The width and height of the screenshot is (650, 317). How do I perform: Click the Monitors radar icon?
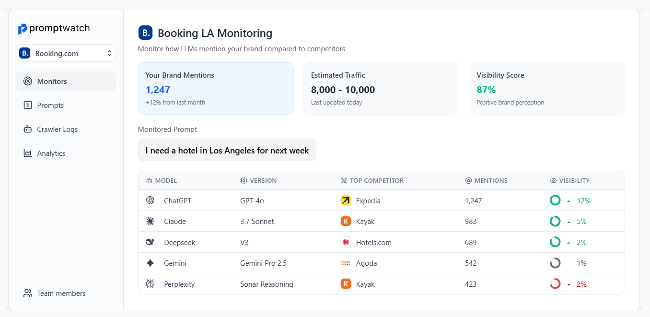point(28,81)
